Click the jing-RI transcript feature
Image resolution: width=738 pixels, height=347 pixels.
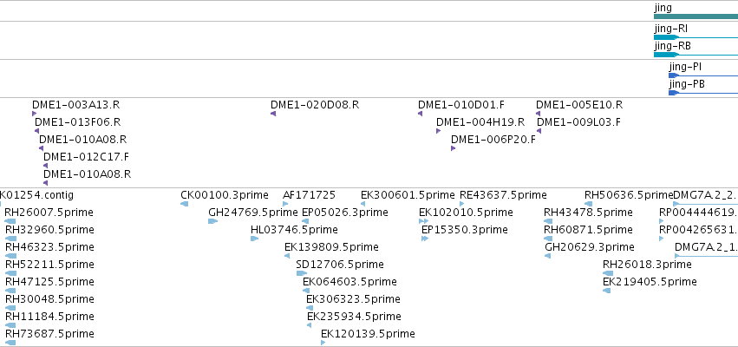[696, 36]
